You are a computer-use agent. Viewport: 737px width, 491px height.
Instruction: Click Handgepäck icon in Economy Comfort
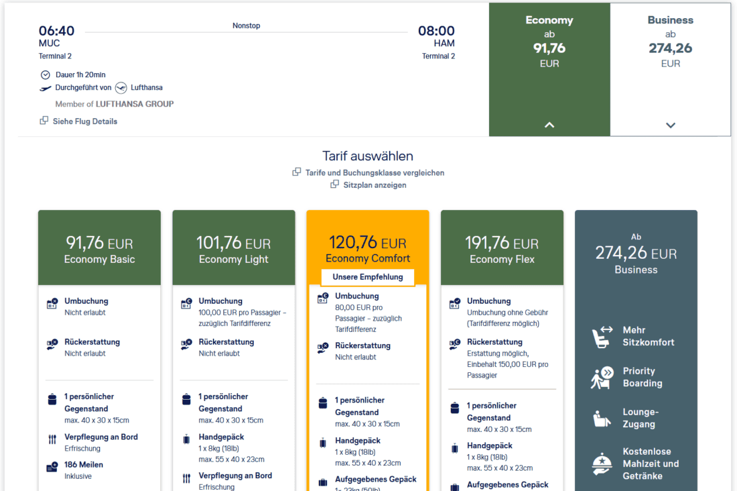click(323, 443)
